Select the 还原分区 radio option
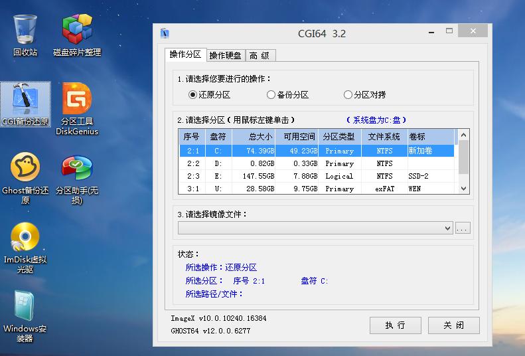Viewport: 525px width, 356px height. click(210, 95)
